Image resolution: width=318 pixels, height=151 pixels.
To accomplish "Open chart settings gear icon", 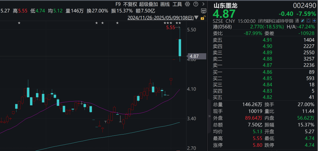I will (x=188, y=4).
